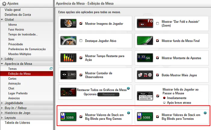
Task: Uncheck Stack em Big Blinds para Torneios
Action: tap(157, 116)
